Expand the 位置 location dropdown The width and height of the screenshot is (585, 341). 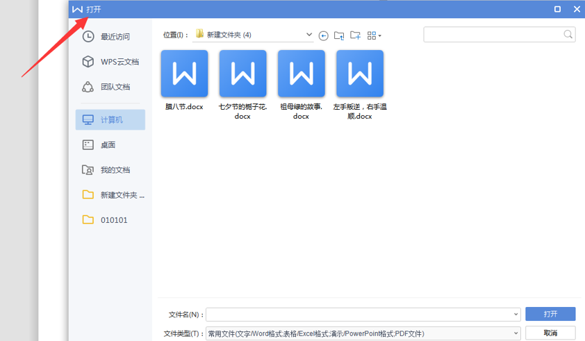point(309,35)
